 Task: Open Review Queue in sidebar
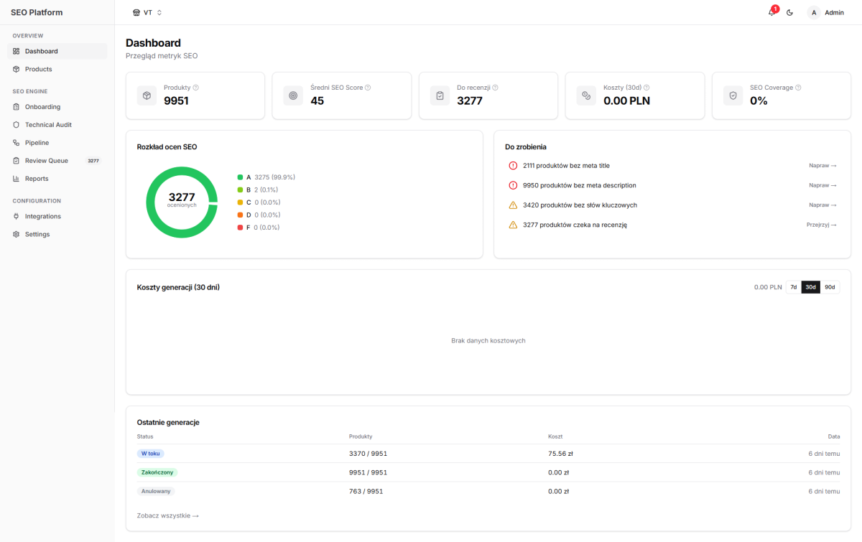pyautogui.click(x=46, y=161)
